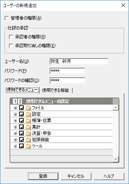Click the 帳簿・伝票 folder icon
Screen dimensions: 129x184
(x=28, y=121)
